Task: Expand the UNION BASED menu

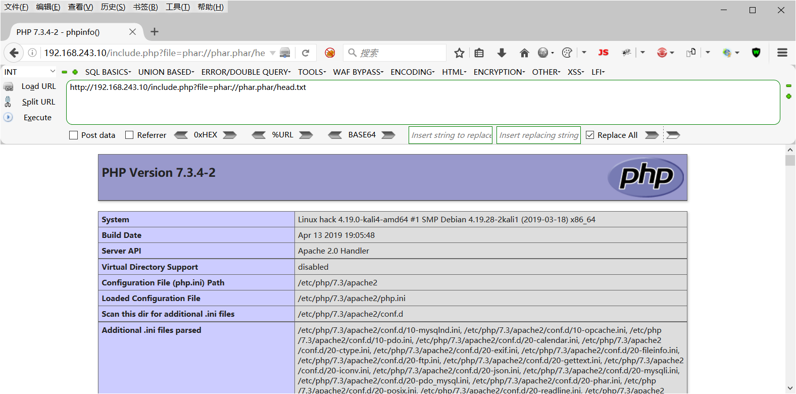Action: pos(166,72)
